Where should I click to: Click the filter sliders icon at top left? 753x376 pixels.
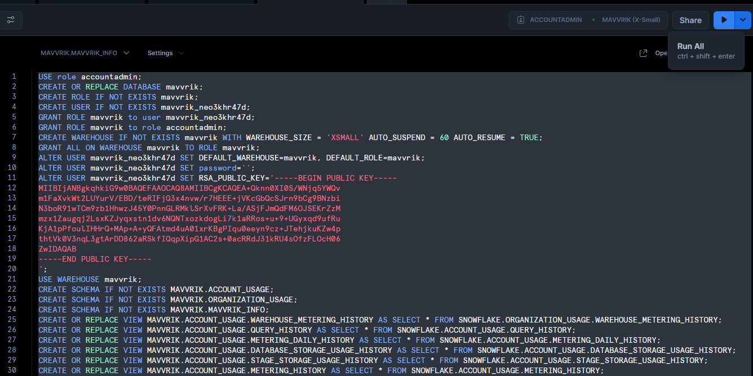pos(11,20)
